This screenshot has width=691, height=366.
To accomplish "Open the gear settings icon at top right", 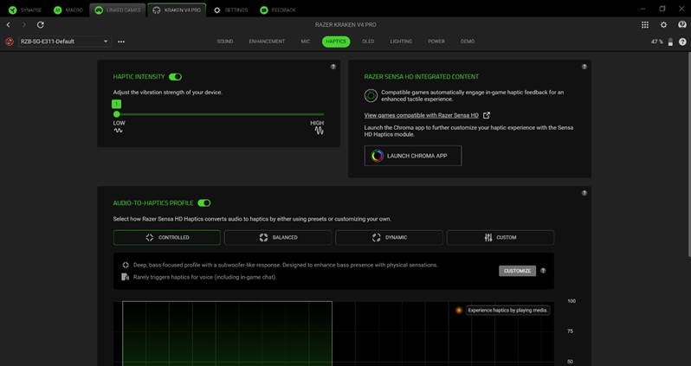I will [x=663, y=25].
